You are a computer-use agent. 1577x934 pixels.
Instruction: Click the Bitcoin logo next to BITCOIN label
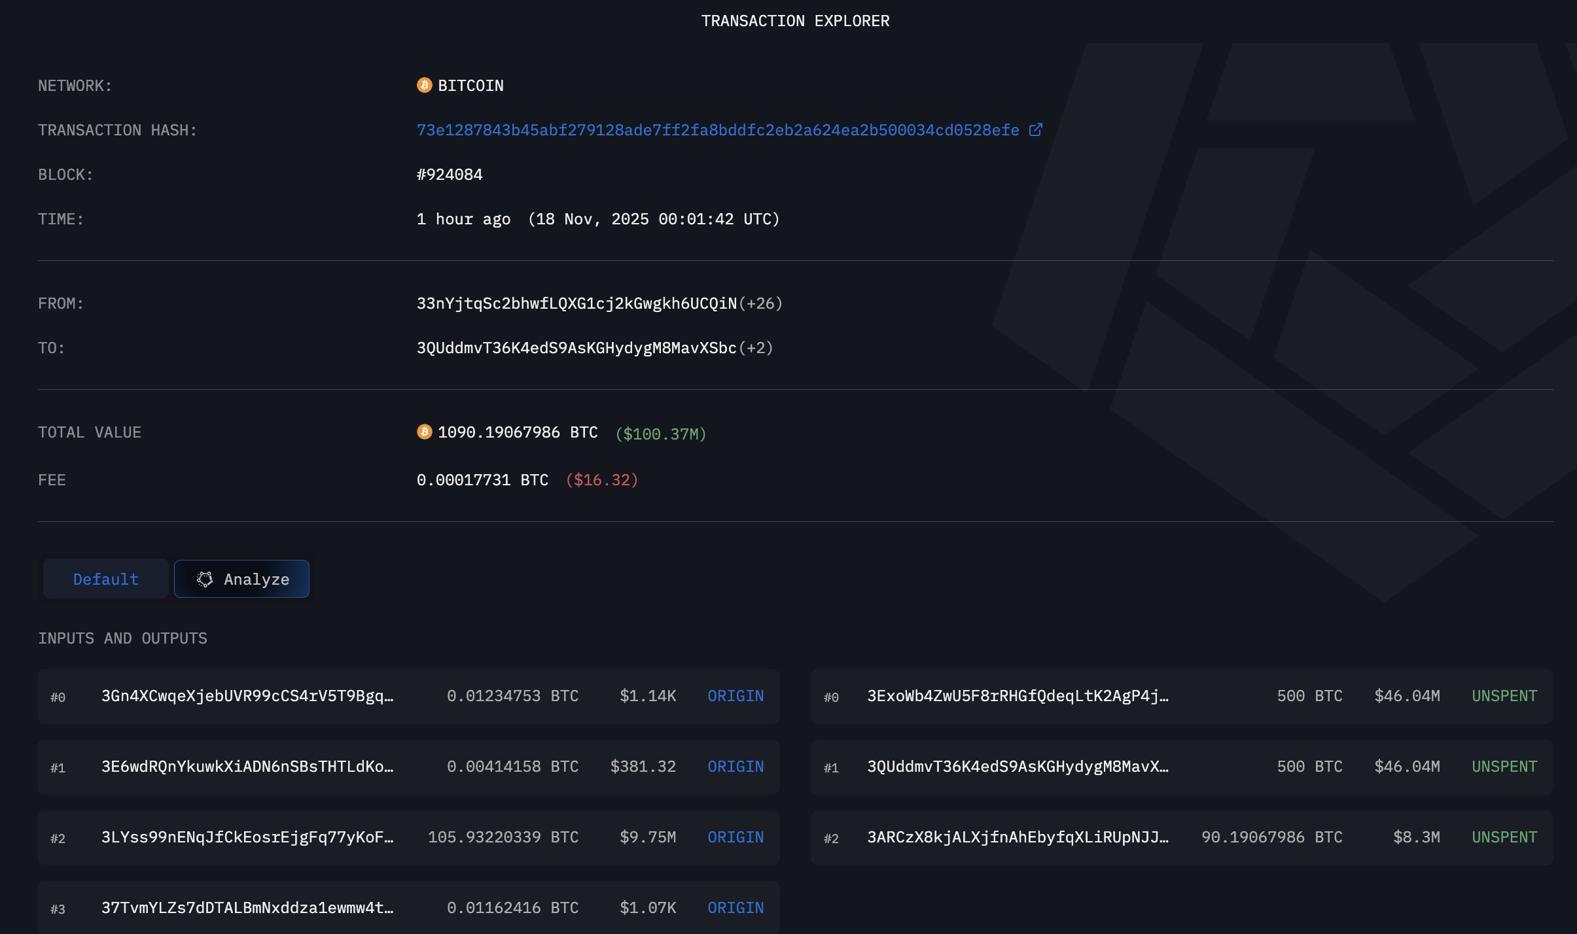pyautogui.click(x=424, y=84)
